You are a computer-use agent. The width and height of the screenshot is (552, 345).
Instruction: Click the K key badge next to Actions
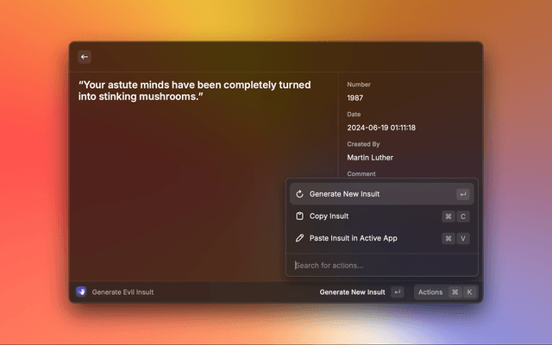469,292
